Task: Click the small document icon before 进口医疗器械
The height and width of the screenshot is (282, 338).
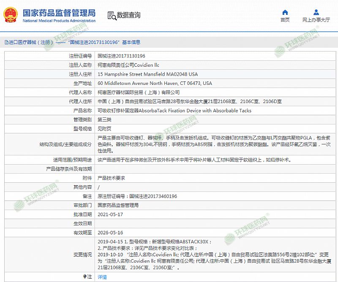Action: pyautogui.click(x=6, y=42)
